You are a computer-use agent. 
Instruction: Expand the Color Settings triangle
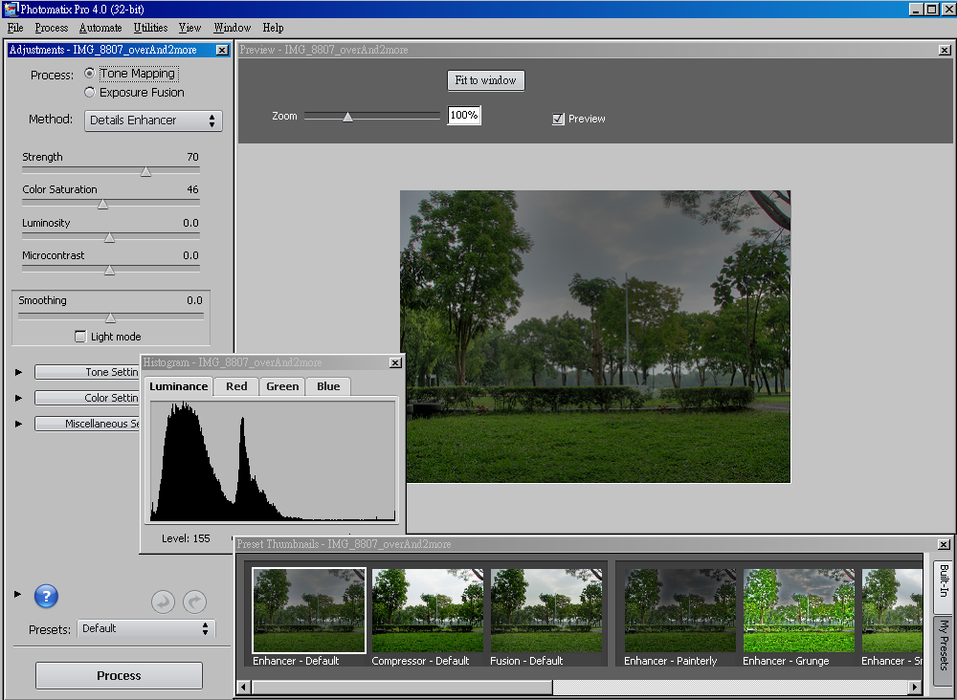point(18,398)
